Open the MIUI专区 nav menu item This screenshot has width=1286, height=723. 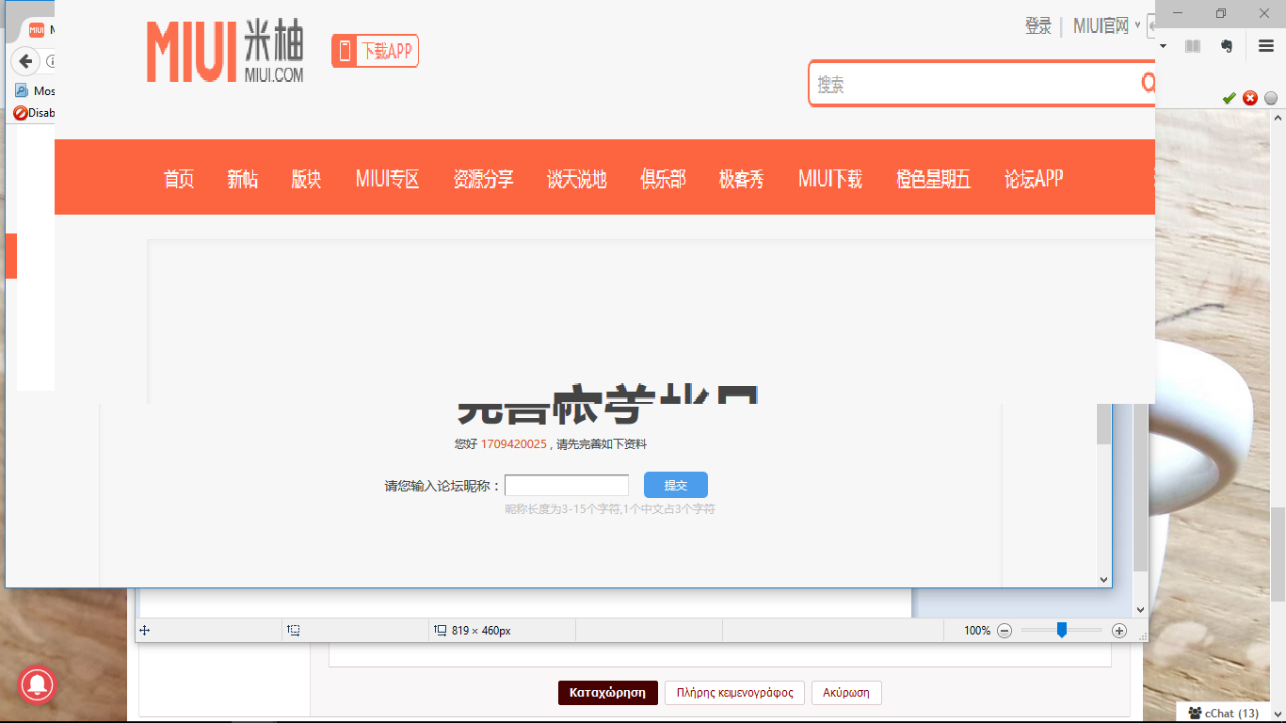click(x=387, y=179)
